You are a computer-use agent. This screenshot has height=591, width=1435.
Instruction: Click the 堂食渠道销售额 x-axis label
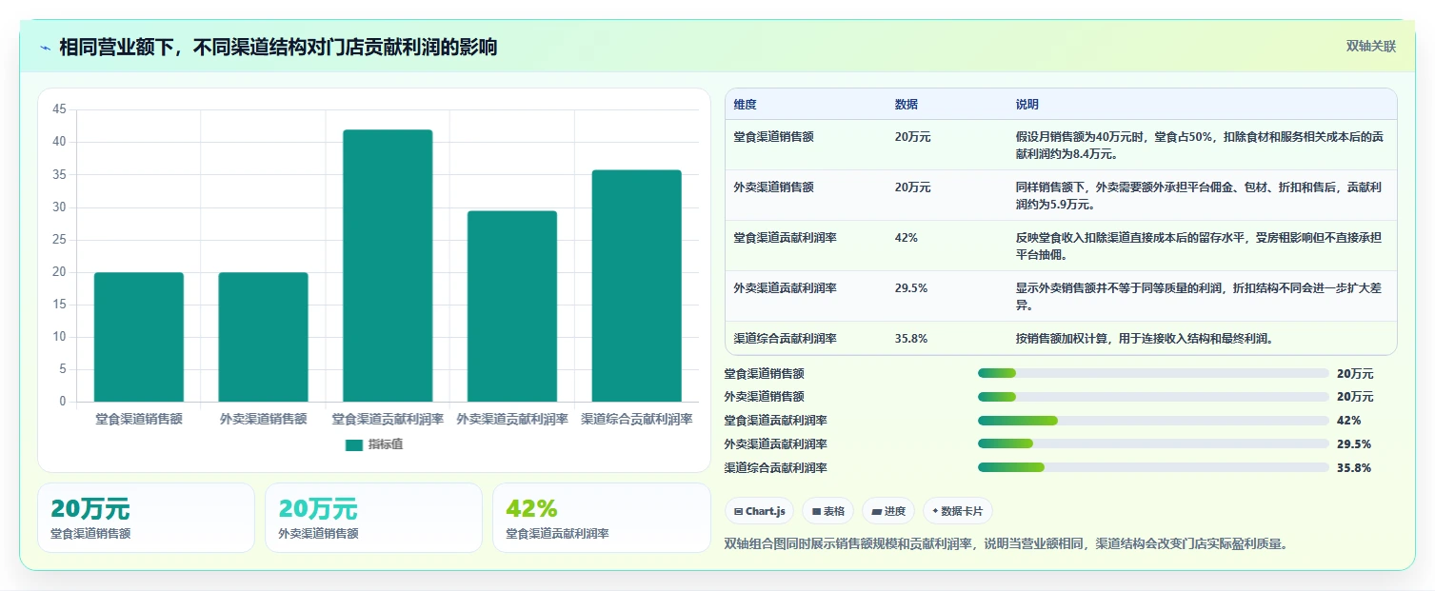tap(139, 419)
